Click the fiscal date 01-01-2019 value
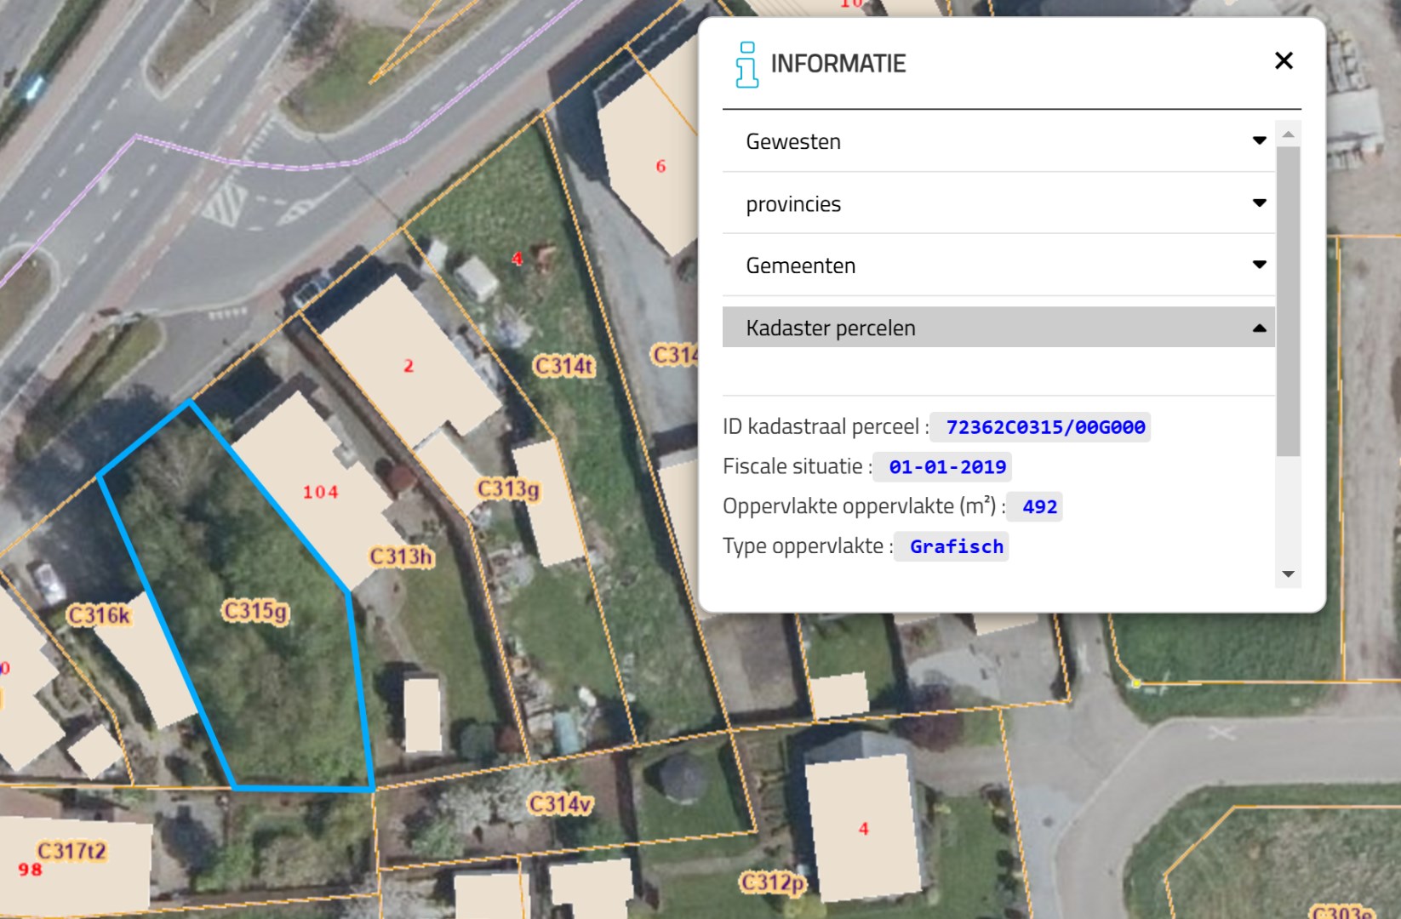This screenshot has height=919, width=1401. pyautogui.click(x=946, y=467)
